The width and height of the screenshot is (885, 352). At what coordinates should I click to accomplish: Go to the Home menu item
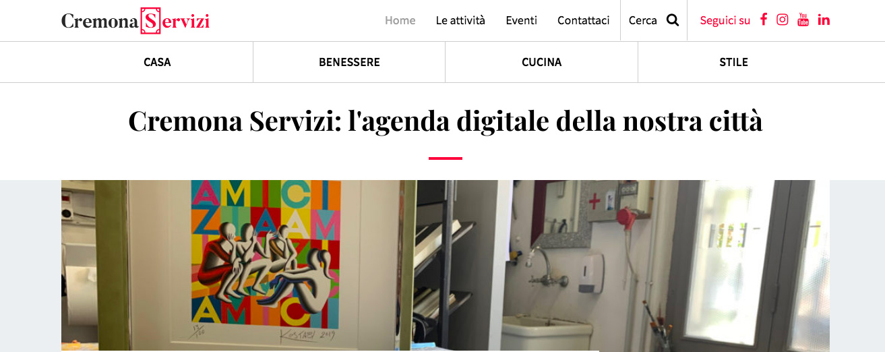coord(400,20)
